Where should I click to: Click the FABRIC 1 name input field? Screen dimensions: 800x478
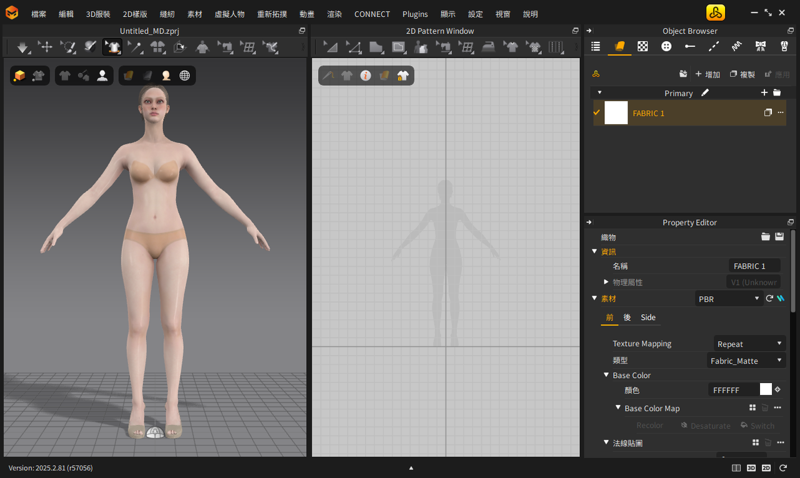[x=754, y=266]
